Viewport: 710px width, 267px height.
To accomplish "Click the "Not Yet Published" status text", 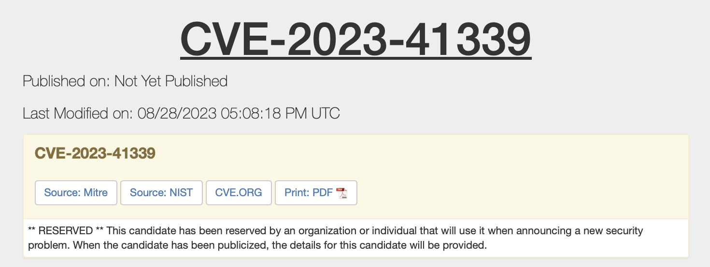I will coord(171,81).
